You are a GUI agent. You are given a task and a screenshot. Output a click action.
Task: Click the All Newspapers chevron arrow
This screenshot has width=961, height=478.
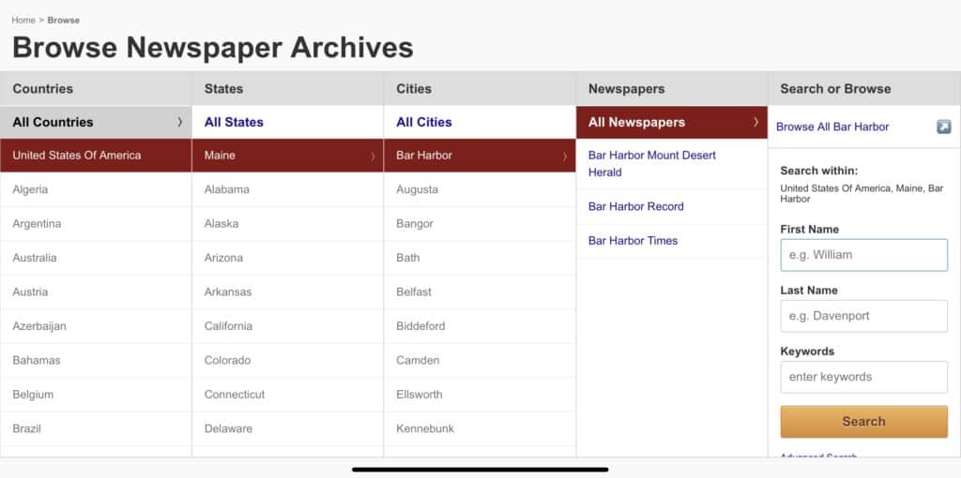click(755, 122)
